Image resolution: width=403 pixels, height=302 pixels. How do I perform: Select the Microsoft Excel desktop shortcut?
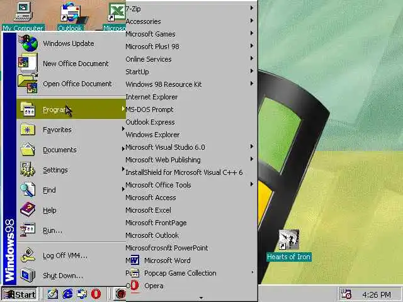[115, 16]
